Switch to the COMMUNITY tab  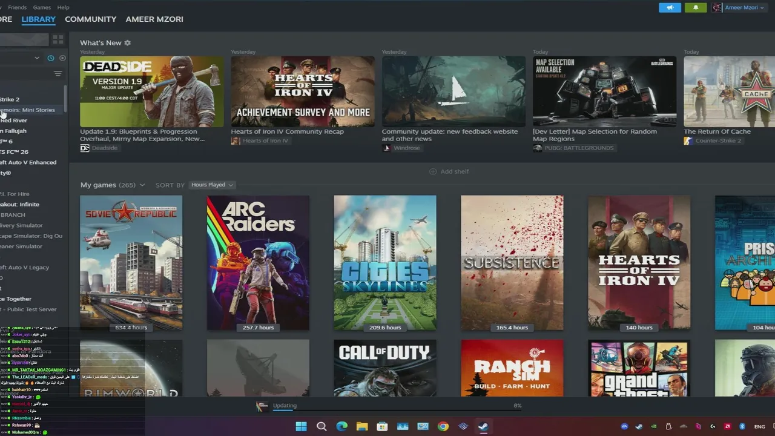[90, 19]
